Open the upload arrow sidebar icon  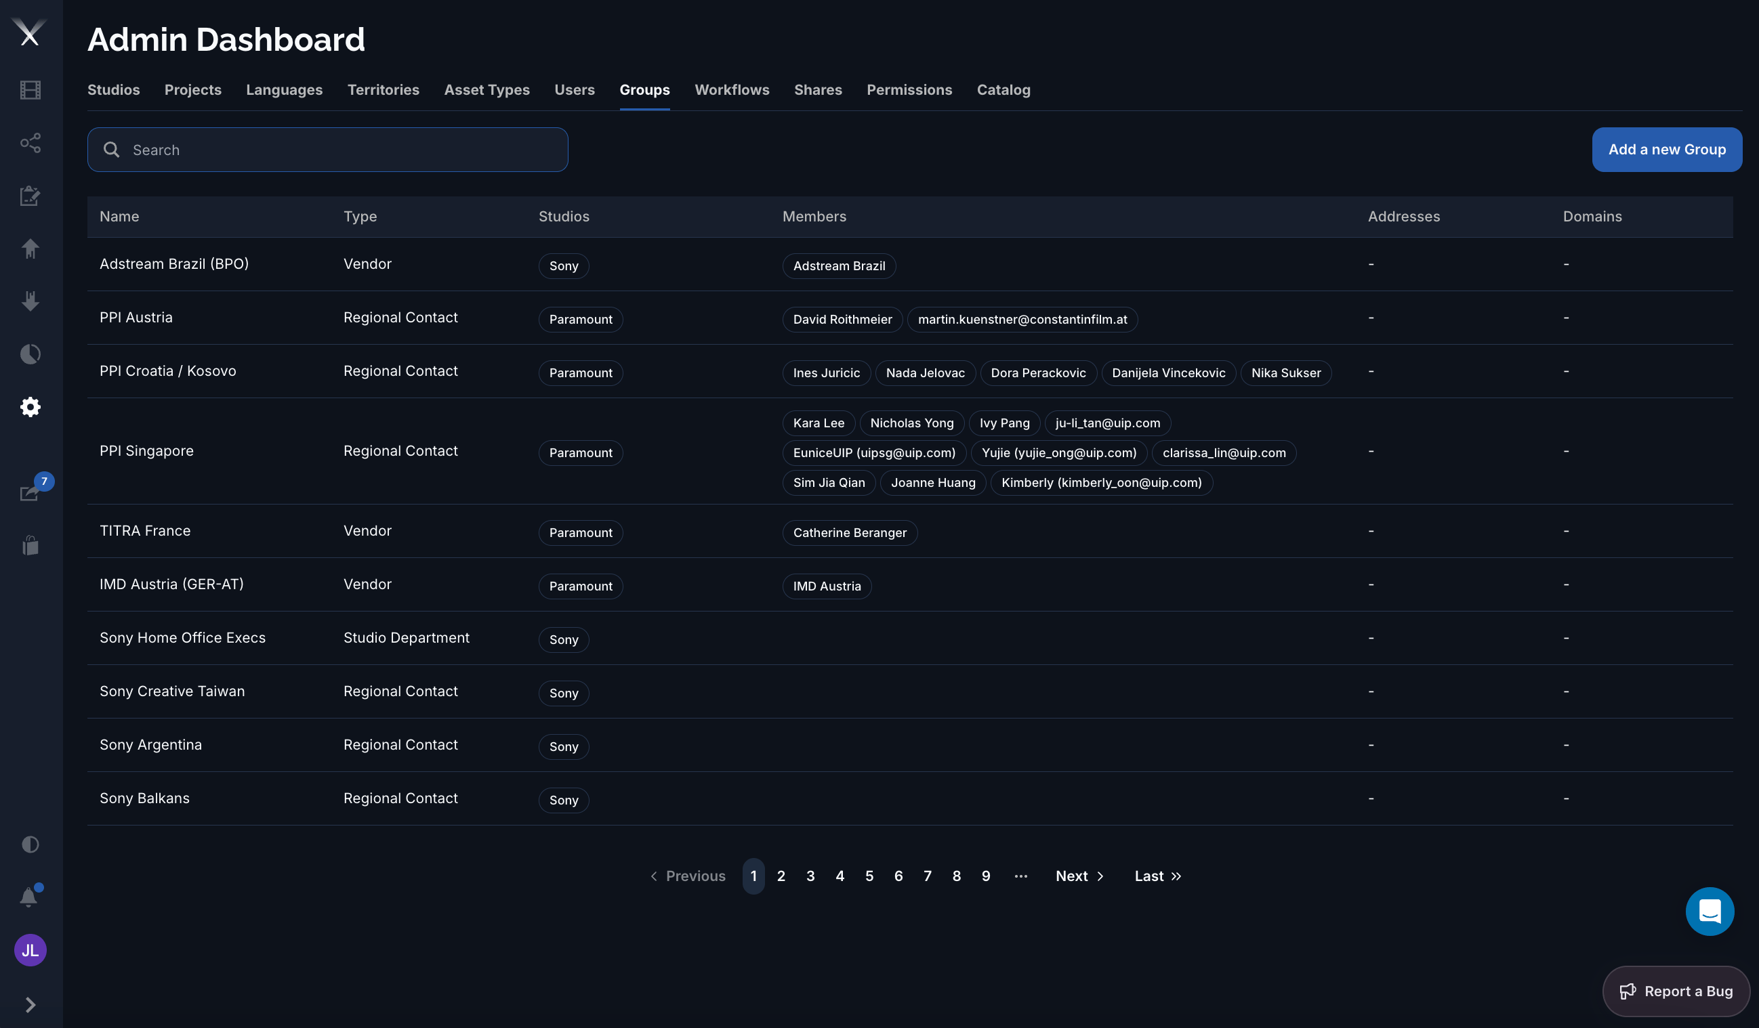point(30,249)
